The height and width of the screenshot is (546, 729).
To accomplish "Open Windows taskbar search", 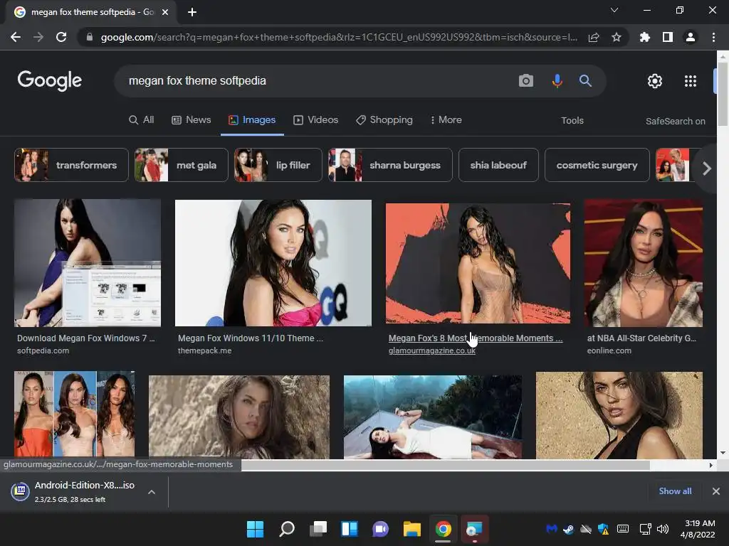I will coord(287,529).
